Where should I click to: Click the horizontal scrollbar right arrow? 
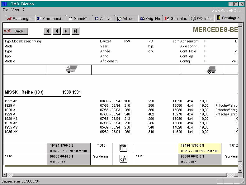point(236,175)
